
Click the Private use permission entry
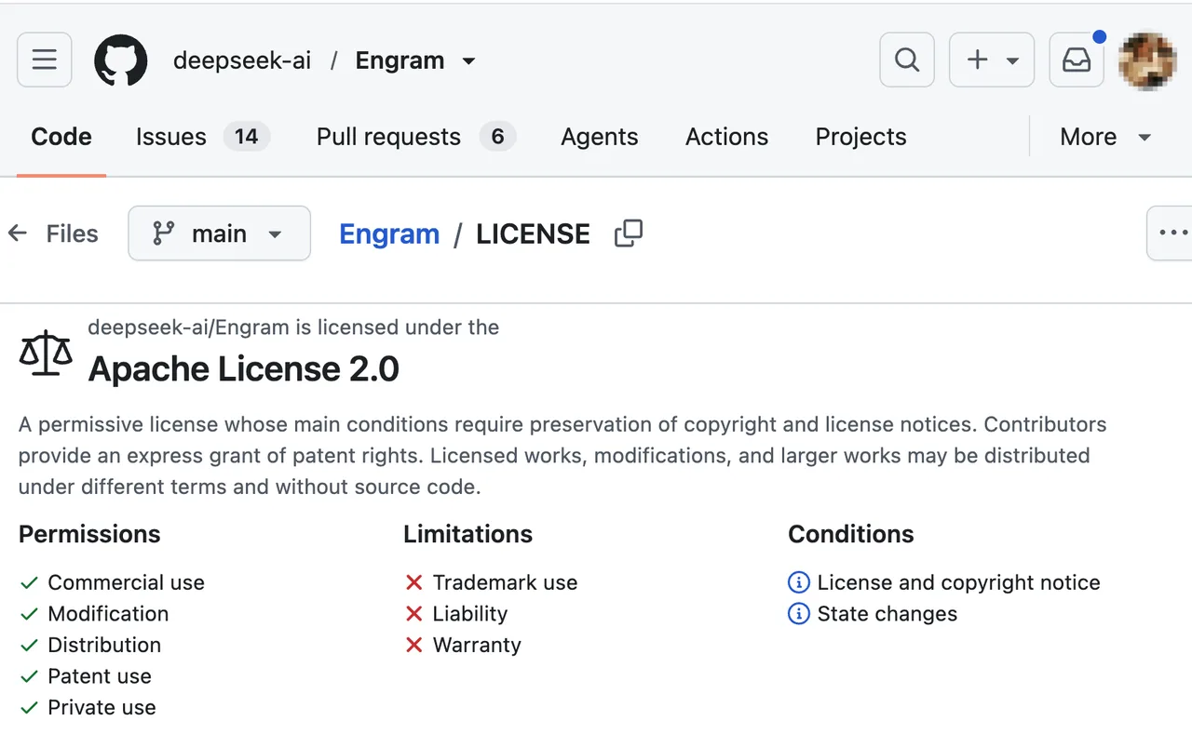coord(102,707)
